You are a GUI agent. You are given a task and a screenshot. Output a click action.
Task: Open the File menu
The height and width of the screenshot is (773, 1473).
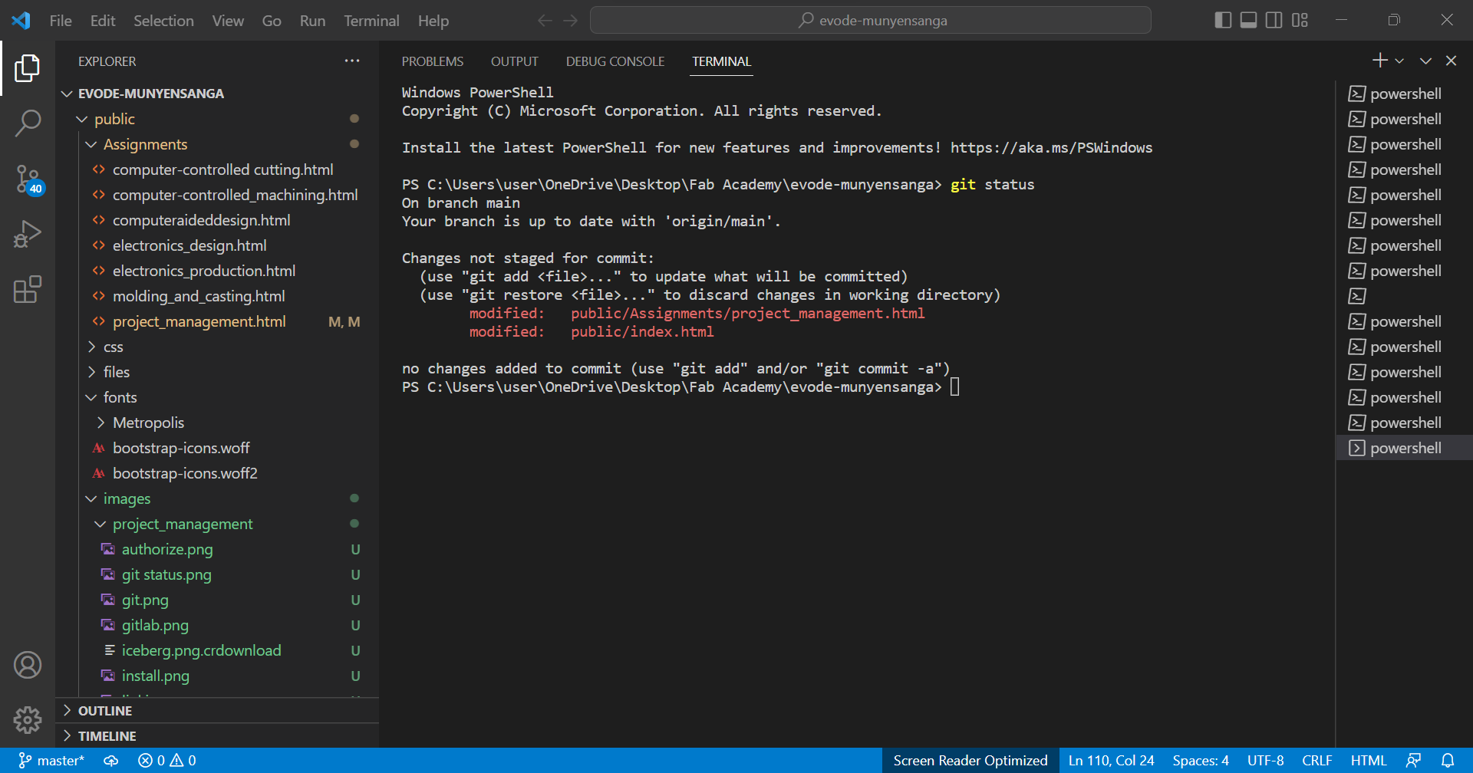61,21
